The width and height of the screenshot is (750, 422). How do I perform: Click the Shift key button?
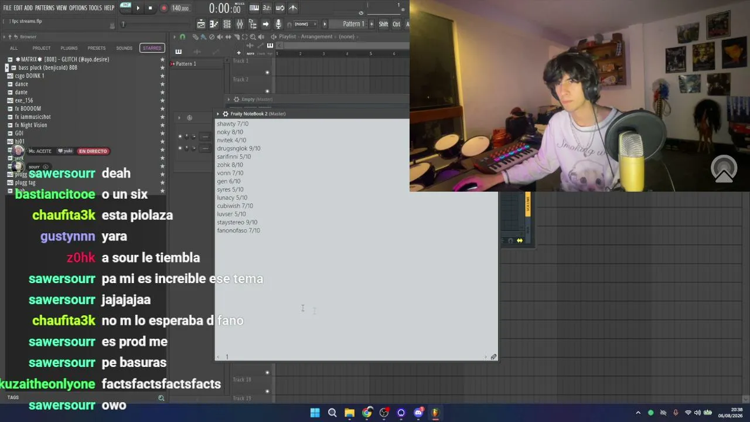coord(383,24)
